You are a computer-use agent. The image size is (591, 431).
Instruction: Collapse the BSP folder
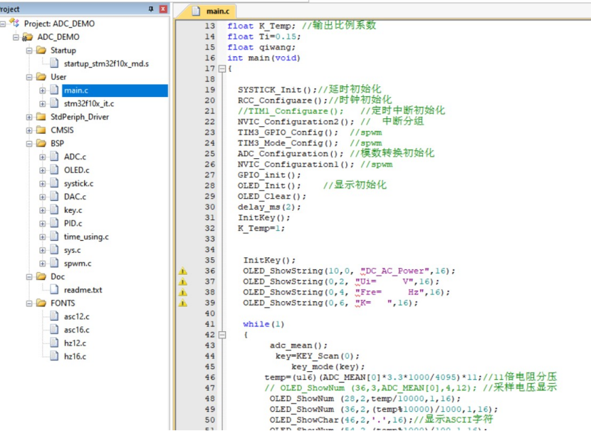click(29, 144)
